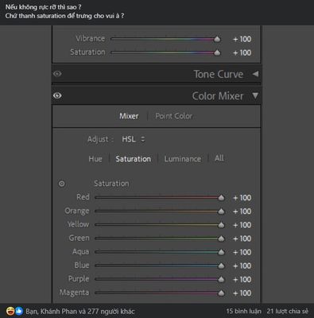Click the Like reaction icon

pyautogui.click(x=18, y=311)
